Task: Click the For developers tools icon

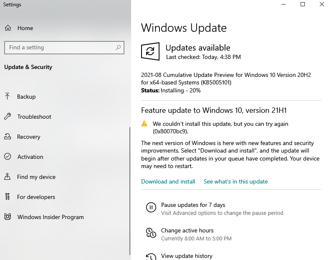Action: 8,196
